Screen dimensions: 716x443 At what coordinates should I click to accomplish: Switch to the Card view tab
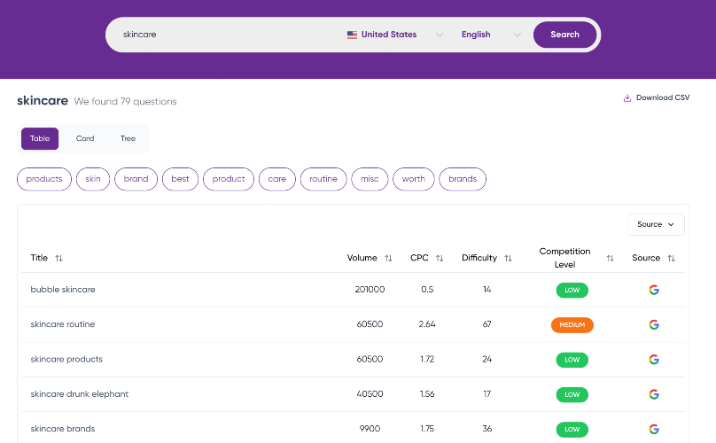pos(85,138)
